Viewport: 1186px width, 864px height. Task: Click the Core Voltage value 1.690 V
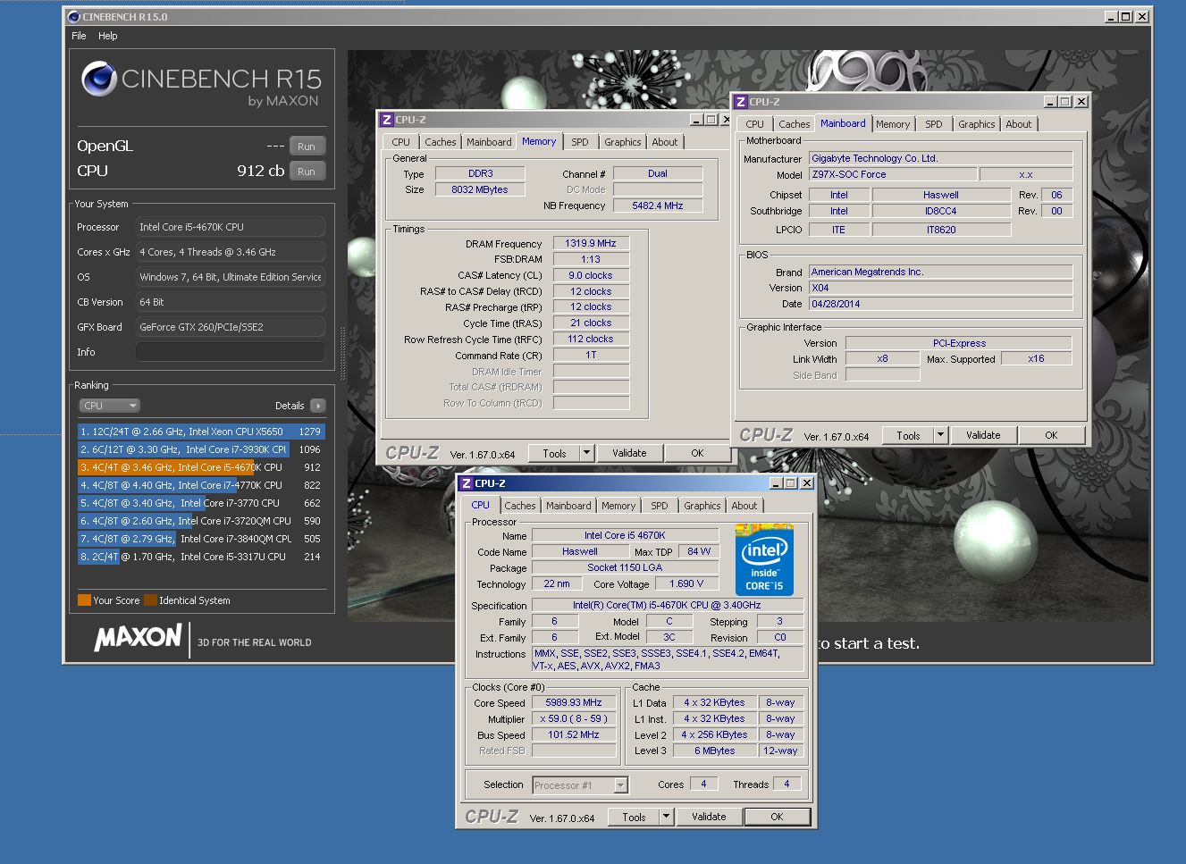pyautogui.click(x=686, y=583)
